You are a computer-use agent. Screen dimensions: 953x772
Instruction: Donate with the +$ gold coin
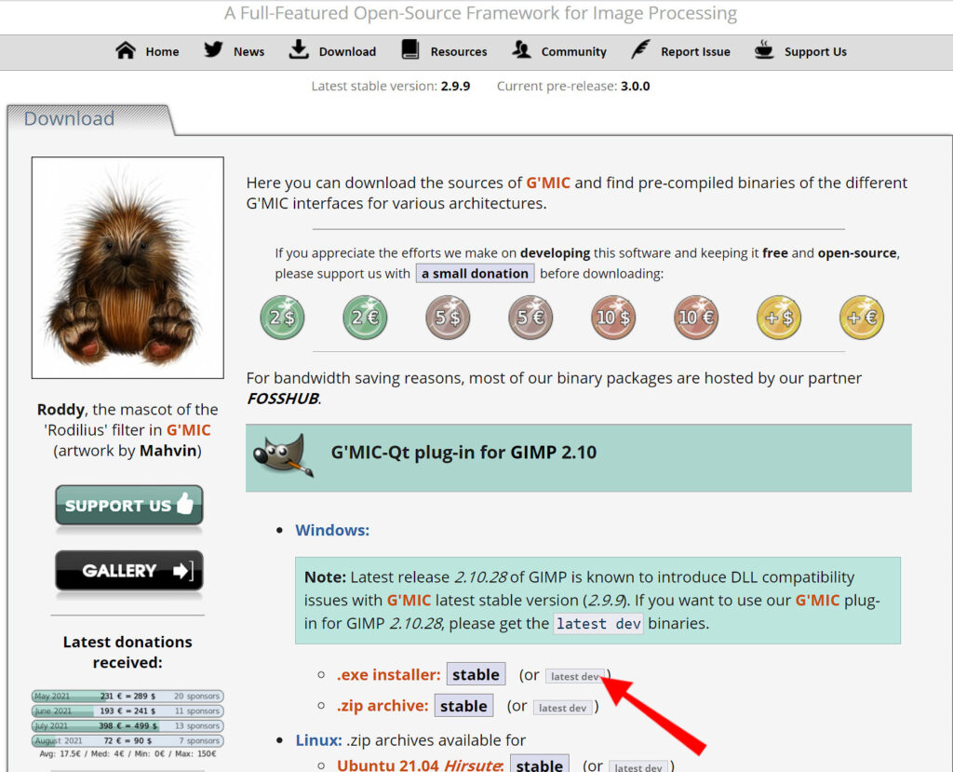tap(779, 318)
